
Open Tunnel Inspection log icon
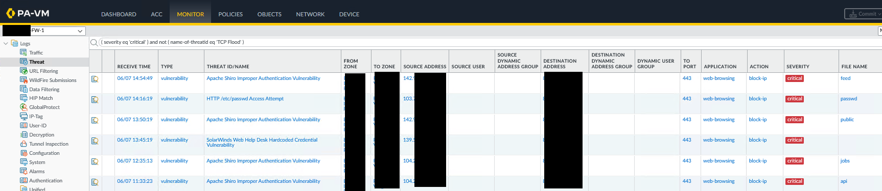[x=23, y=144]
